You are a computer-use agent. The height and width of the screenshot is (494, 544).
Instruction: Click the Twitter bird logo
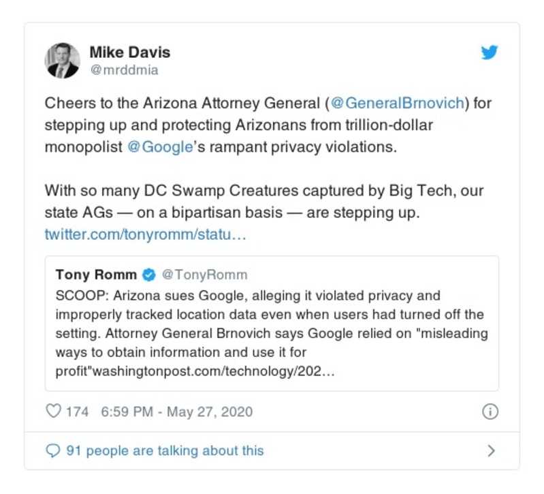(x=490, y=53)
